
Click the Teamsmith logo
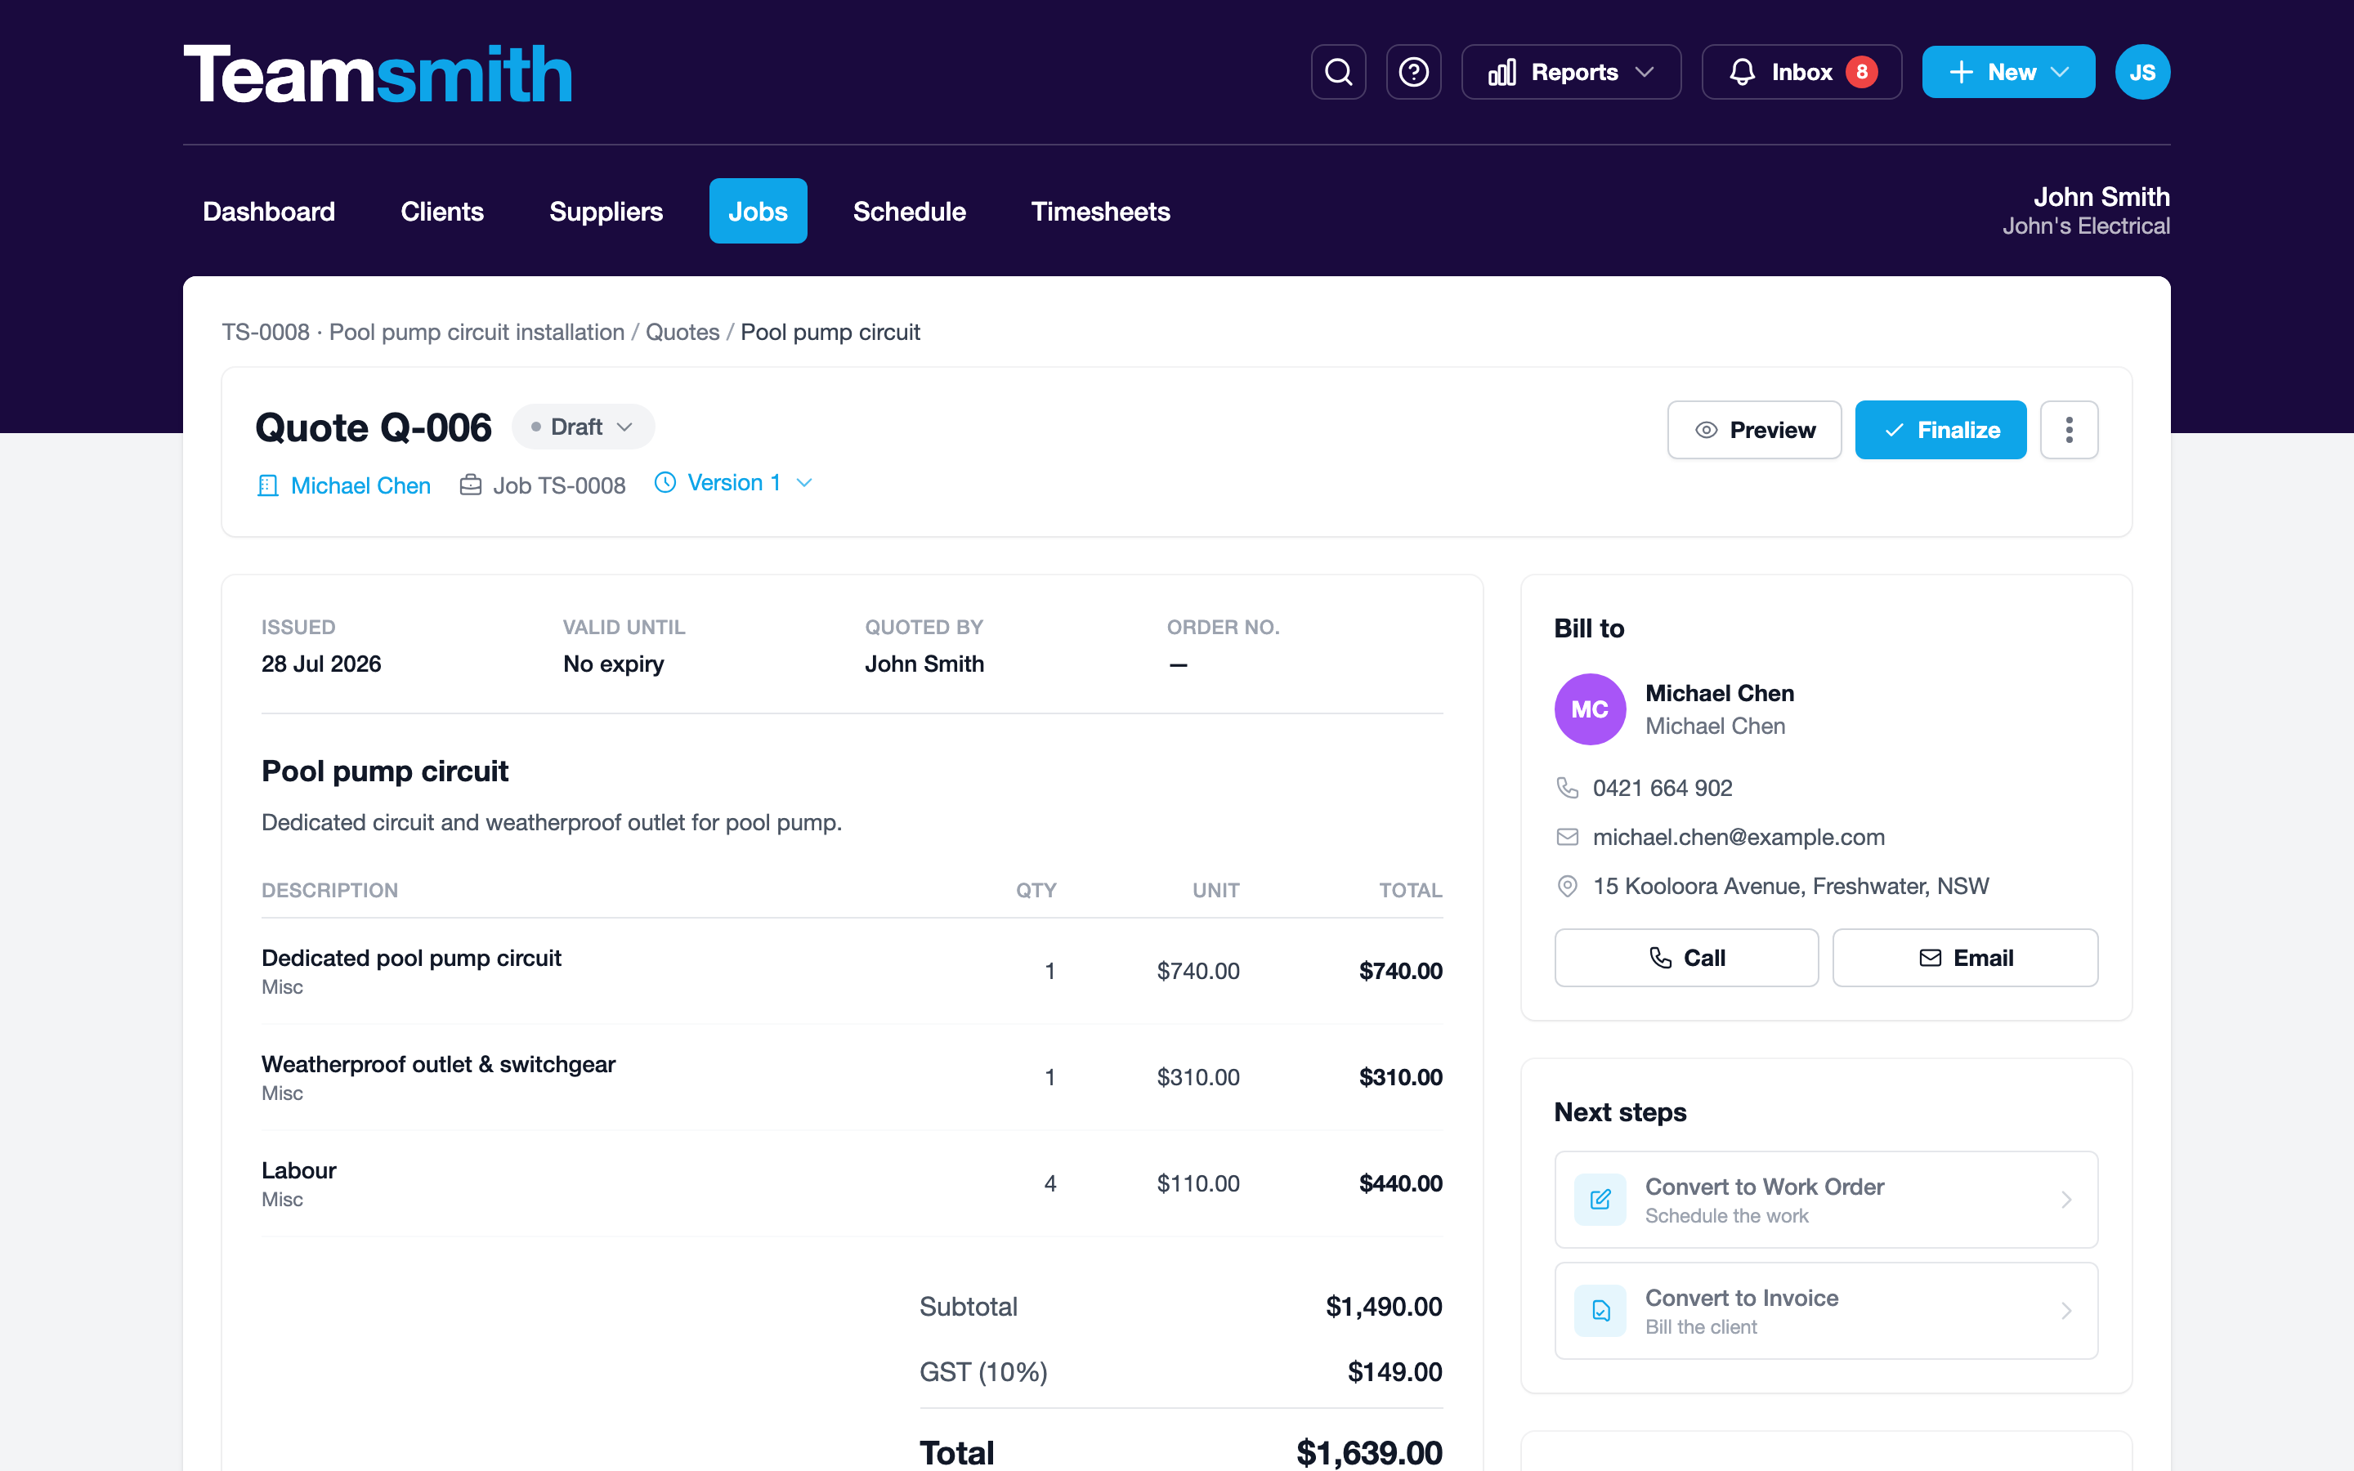pos(378,74)
